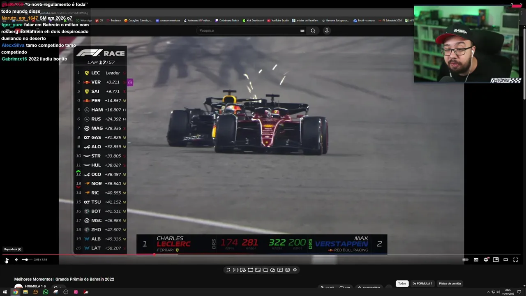Viewport: 526px width, 296px height.
Task: Toggle subtitles/captions in the player
Action: [476, 259]
